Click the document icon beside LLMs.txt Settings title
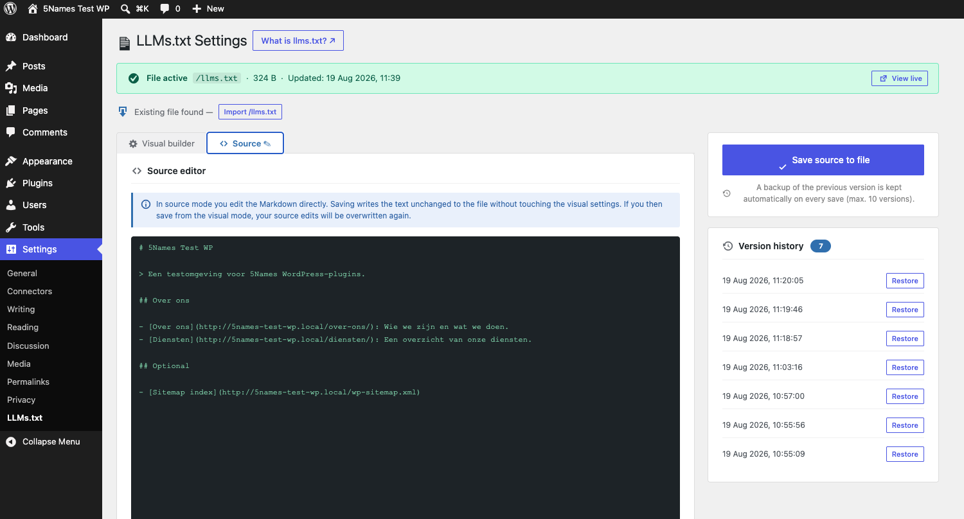 coord(124,43)
